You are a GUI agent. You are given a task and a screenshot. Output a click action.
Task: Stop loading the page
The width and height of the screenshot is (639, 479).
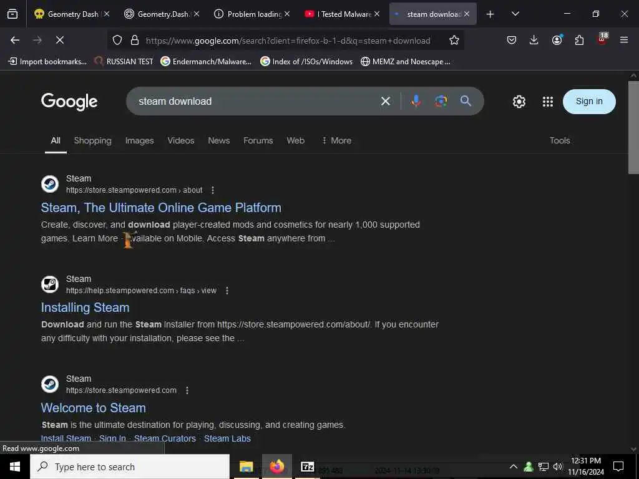[59, 40]
